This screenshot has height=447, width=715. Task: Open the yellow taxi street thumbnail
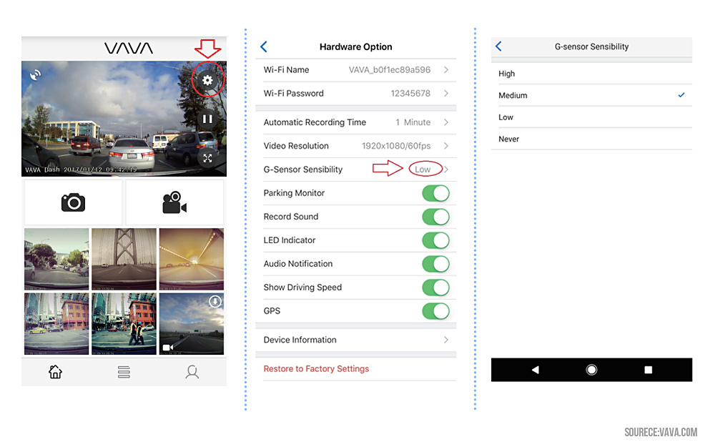[56, 324]
